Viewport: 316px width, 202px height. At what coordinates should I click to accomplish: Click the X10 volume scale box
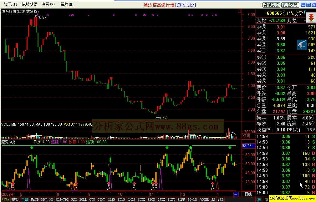(246, 136)
